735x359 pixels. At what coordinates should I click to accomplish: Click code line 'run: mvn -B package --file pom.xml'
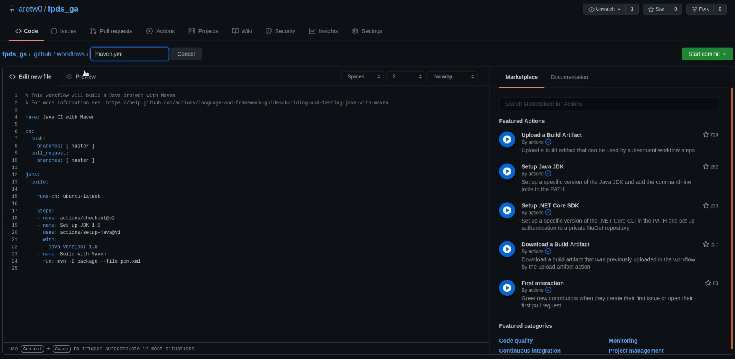(92, 261)
